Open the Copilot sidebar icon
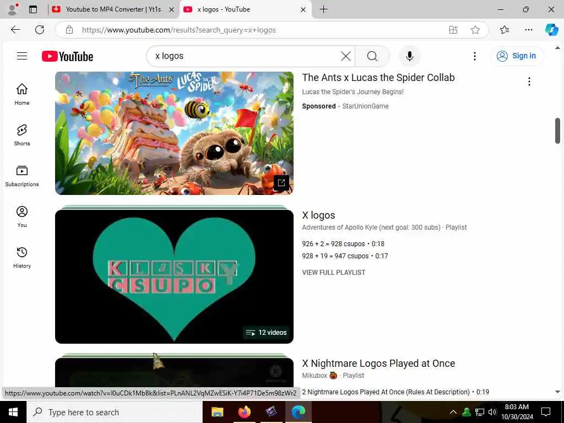 [551, 30]
